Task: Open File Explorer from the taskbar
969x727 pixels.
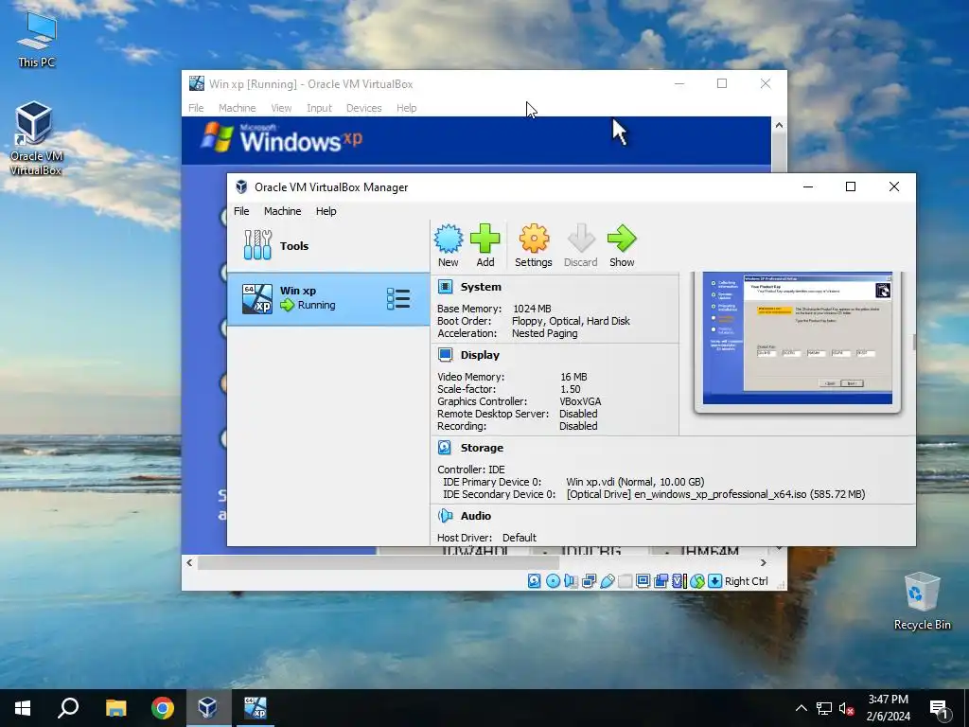Action: point(115,708)
